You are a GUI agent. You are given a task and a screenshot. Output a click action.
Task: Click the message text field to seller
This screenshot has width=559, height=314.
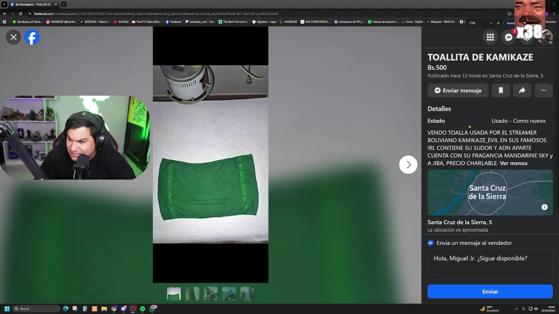(x=490, y=264)
